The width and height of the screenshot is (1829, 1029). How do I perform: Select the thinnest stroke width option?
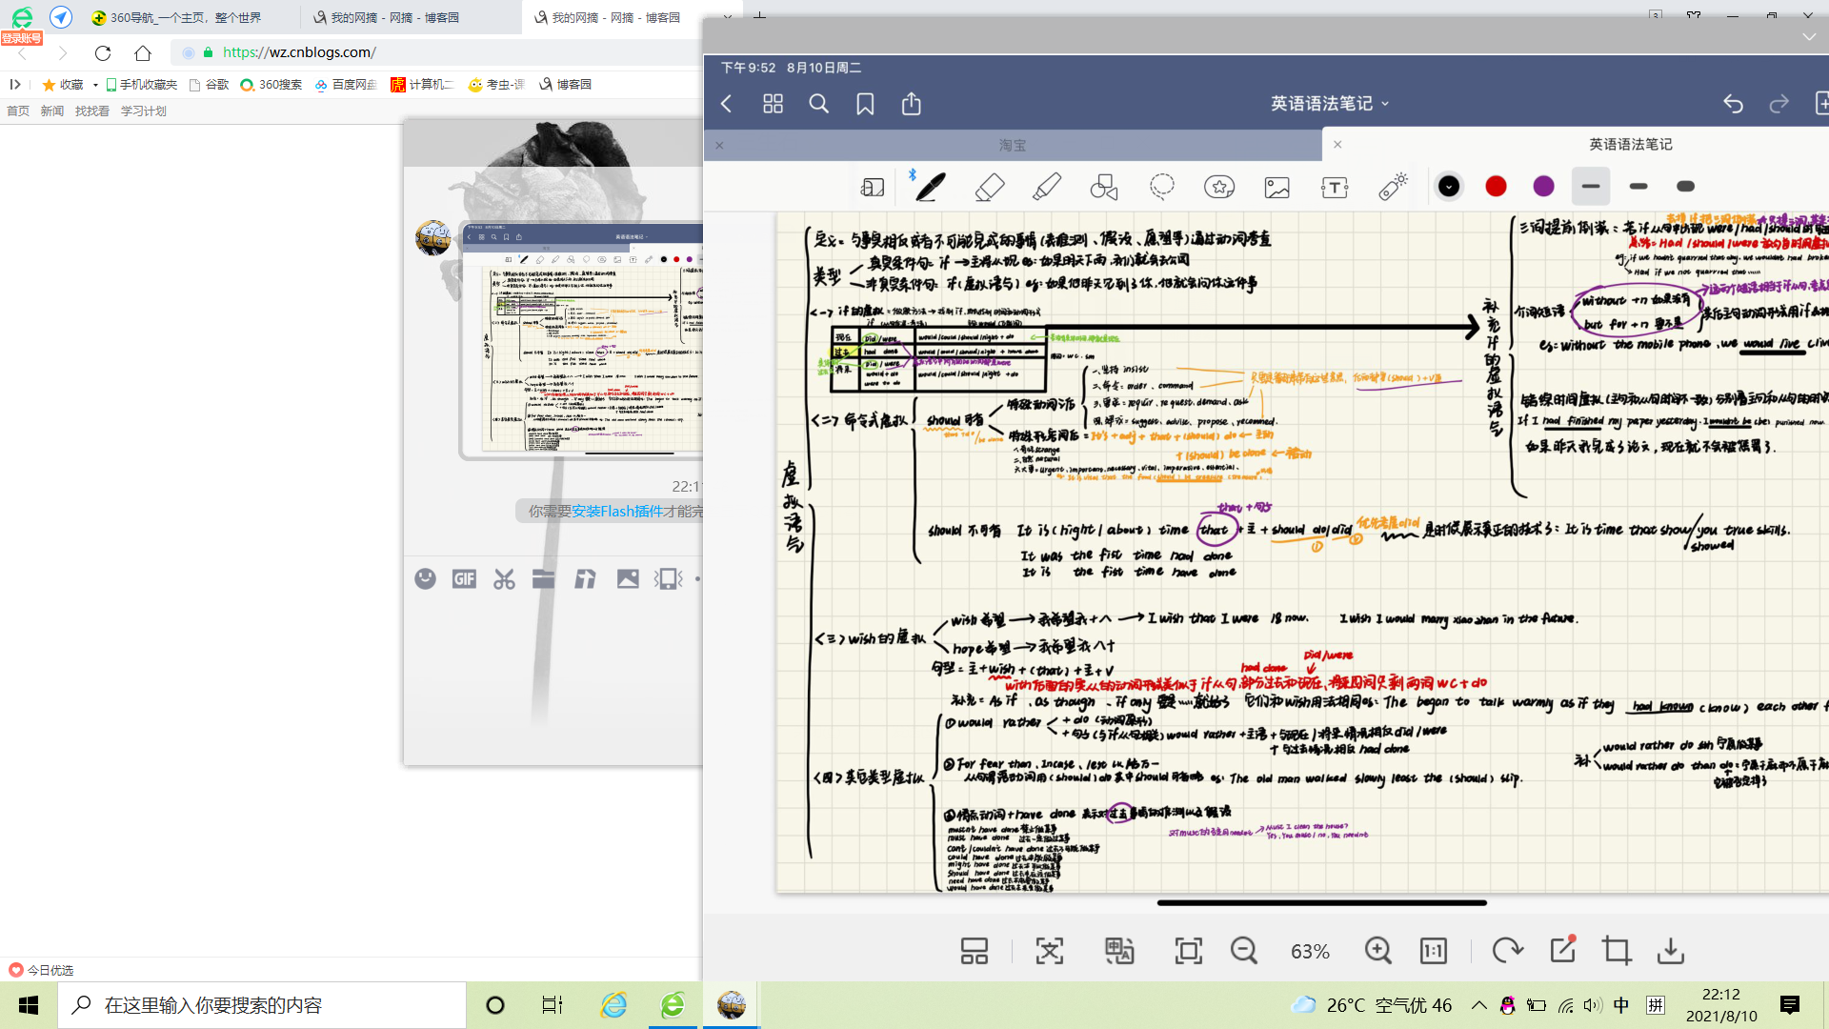click(x=1590, y=187)
